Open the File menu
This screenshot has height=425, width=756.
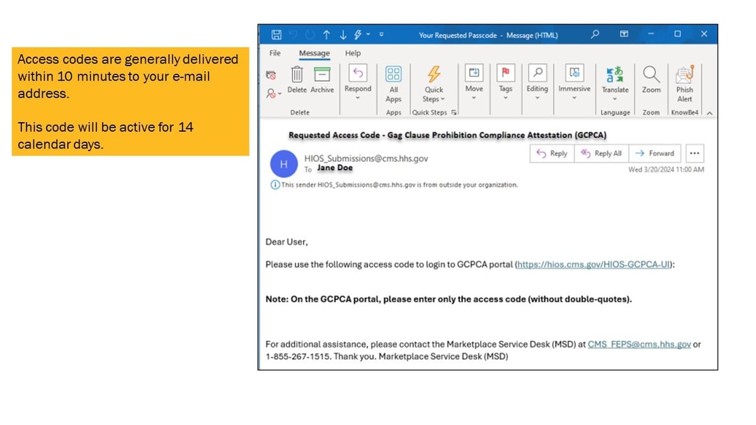point(274,54)
